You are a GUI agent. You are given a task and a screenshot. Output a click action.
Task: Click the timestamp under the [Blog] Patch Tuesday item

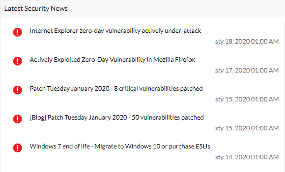click(247, 128)
